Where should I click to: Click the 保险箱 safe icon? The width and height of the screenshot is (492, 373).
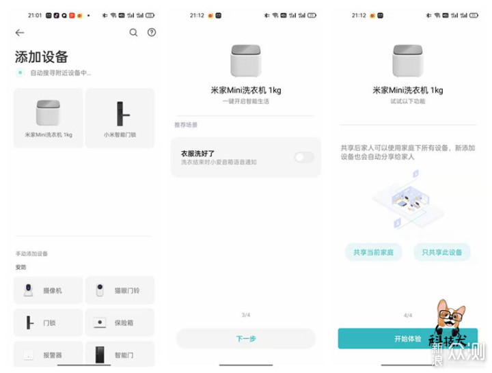(100, 323)
